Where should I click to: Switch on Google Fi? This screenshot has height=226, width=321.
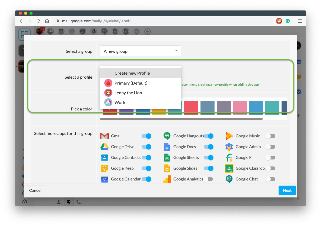[270, 158]
